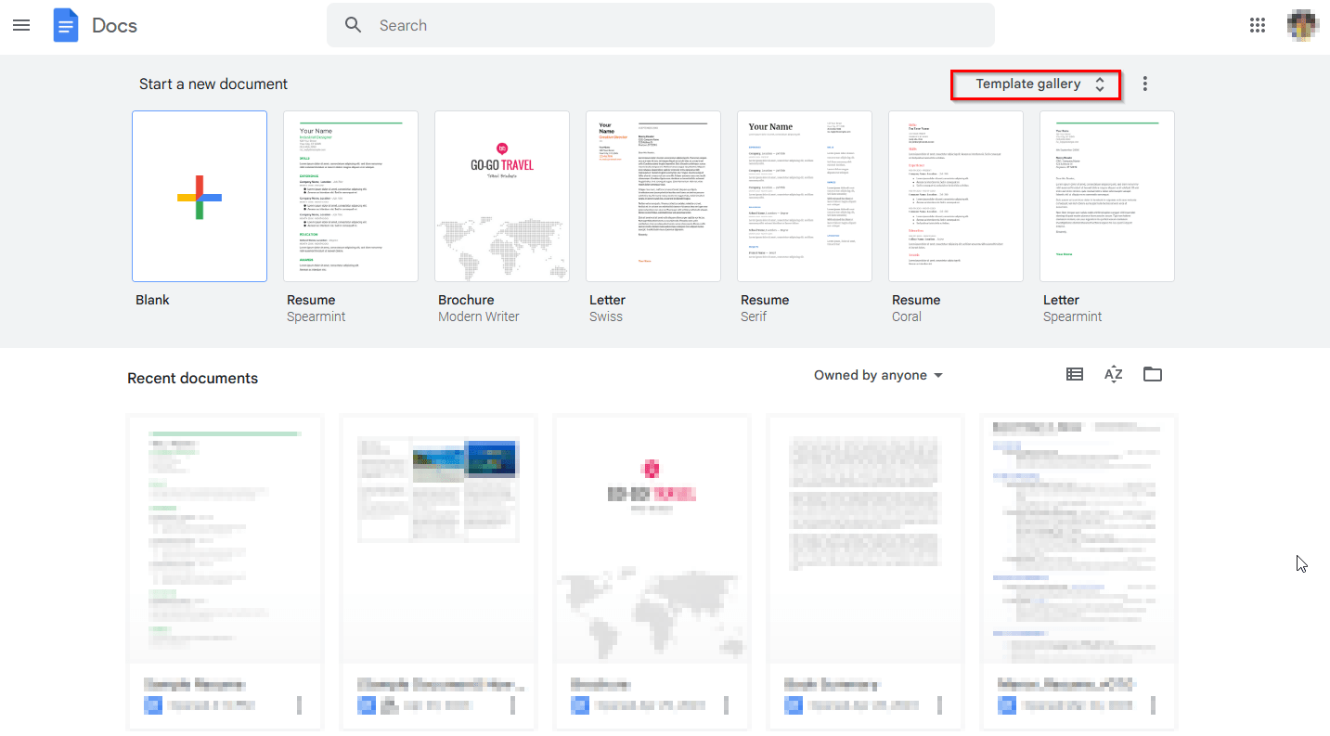Open the Letter Spearmint template

(1107, 196)
